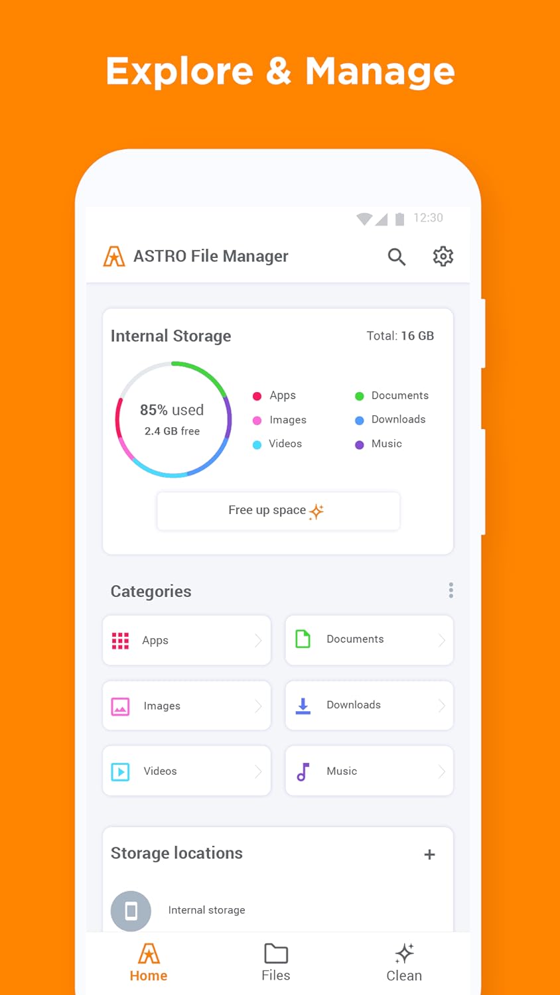Screen dimensions: 560x995
Task: Switch to the Files tab
Action: coord(275,963)
